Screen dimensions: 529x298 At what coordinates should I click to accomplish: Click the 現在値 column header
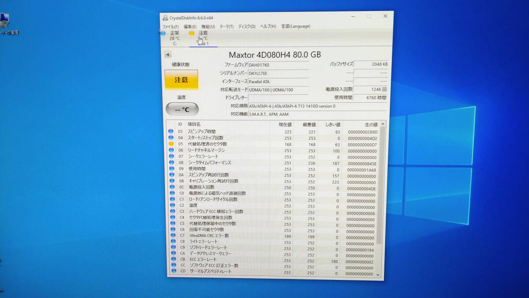[x=285, y=124]
